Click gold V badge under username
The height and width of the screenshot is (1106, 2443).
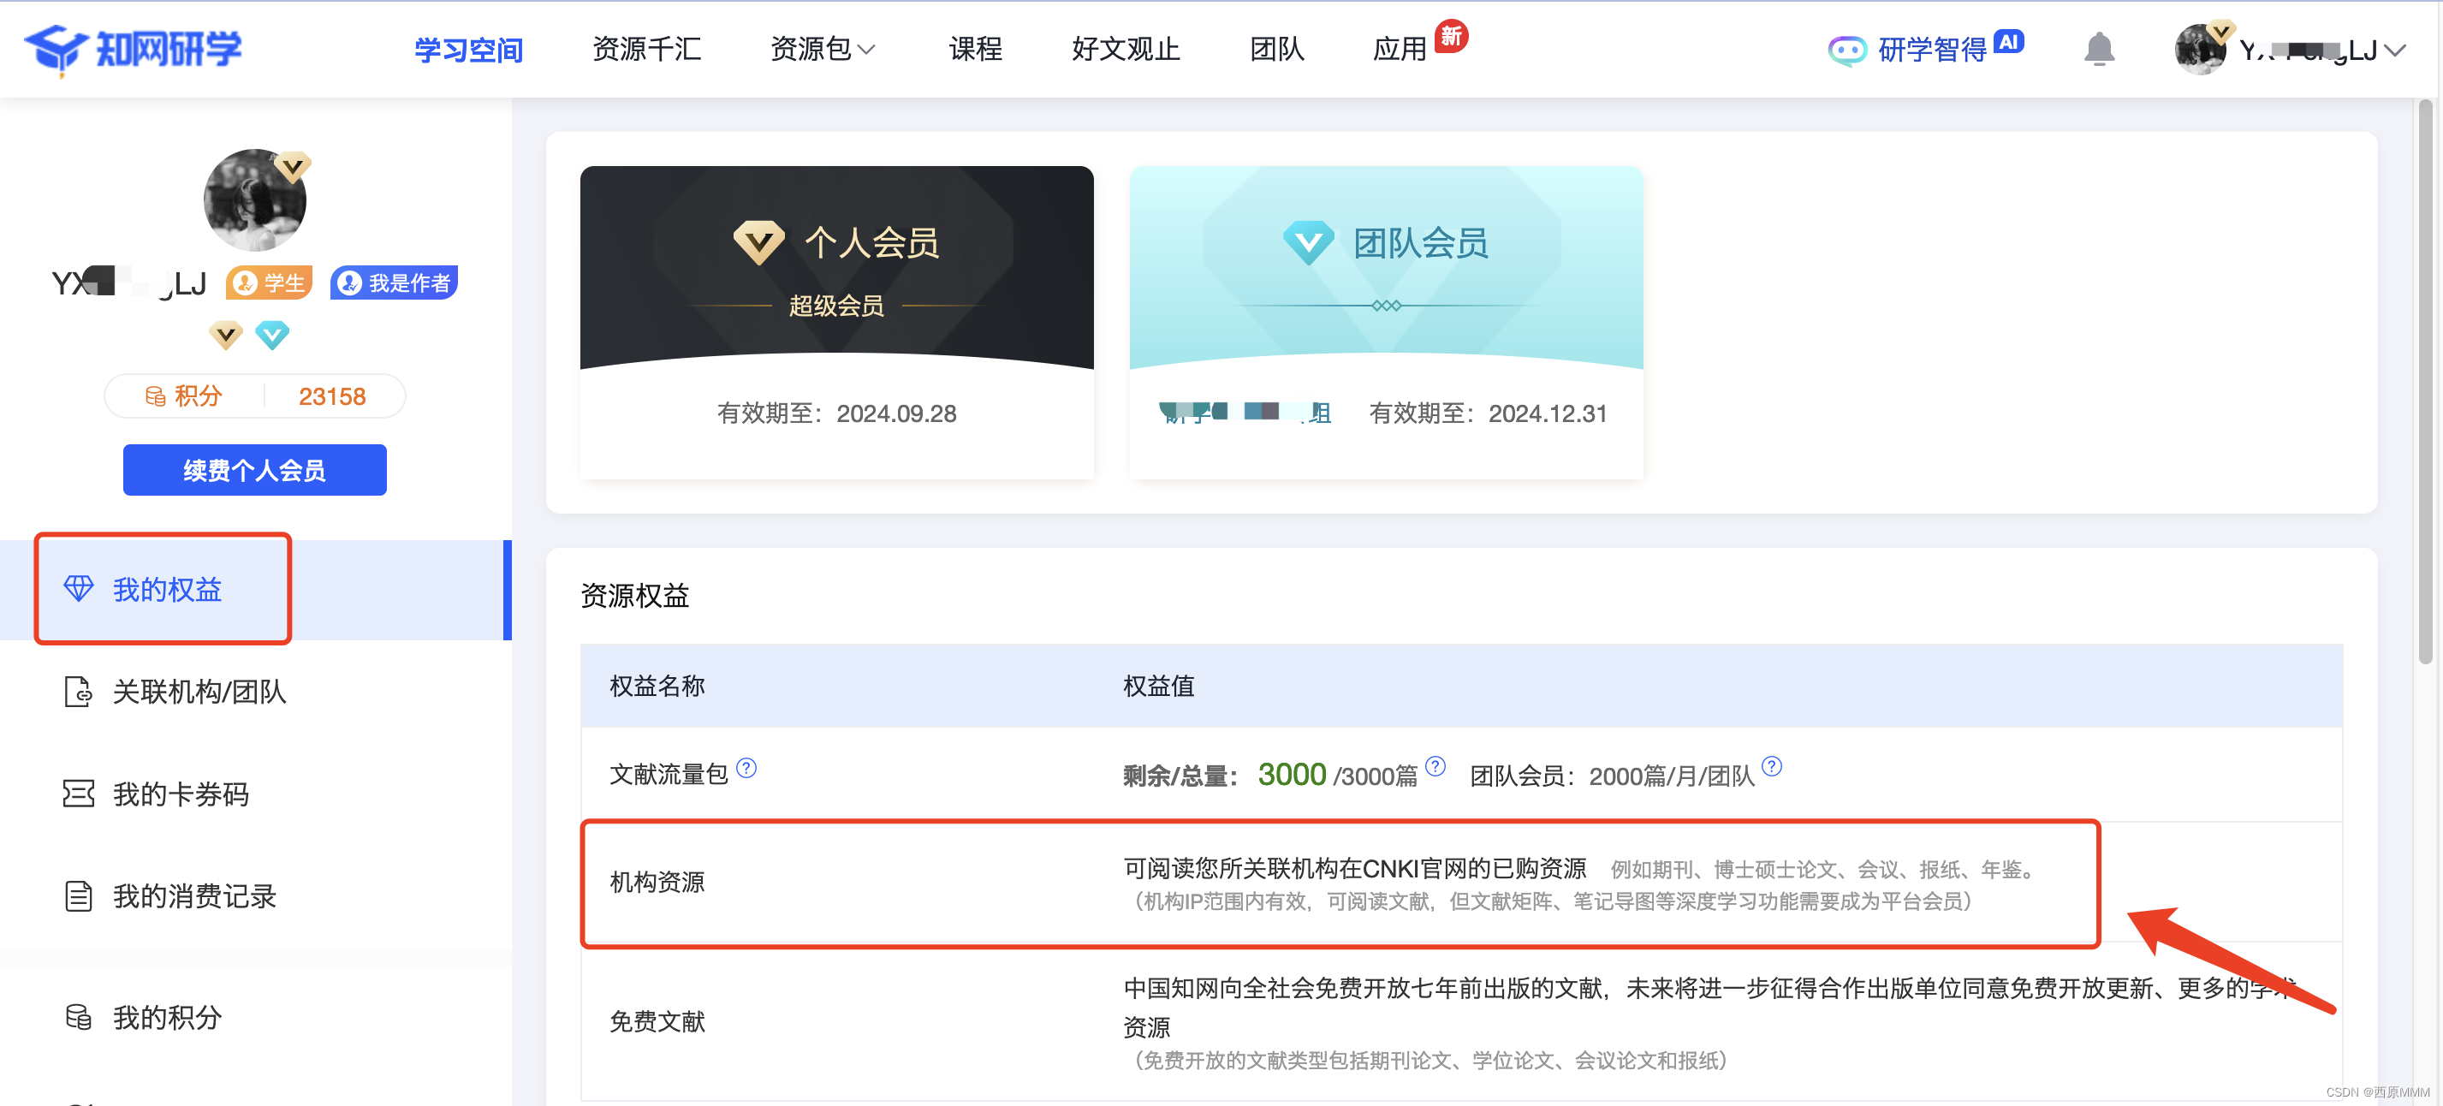[x=226, y=335]
